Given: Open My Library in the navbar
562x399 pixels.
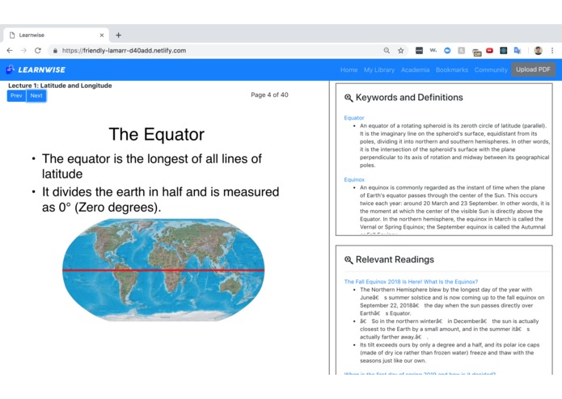Looking at the screenshot, I should tap(379, 69).
